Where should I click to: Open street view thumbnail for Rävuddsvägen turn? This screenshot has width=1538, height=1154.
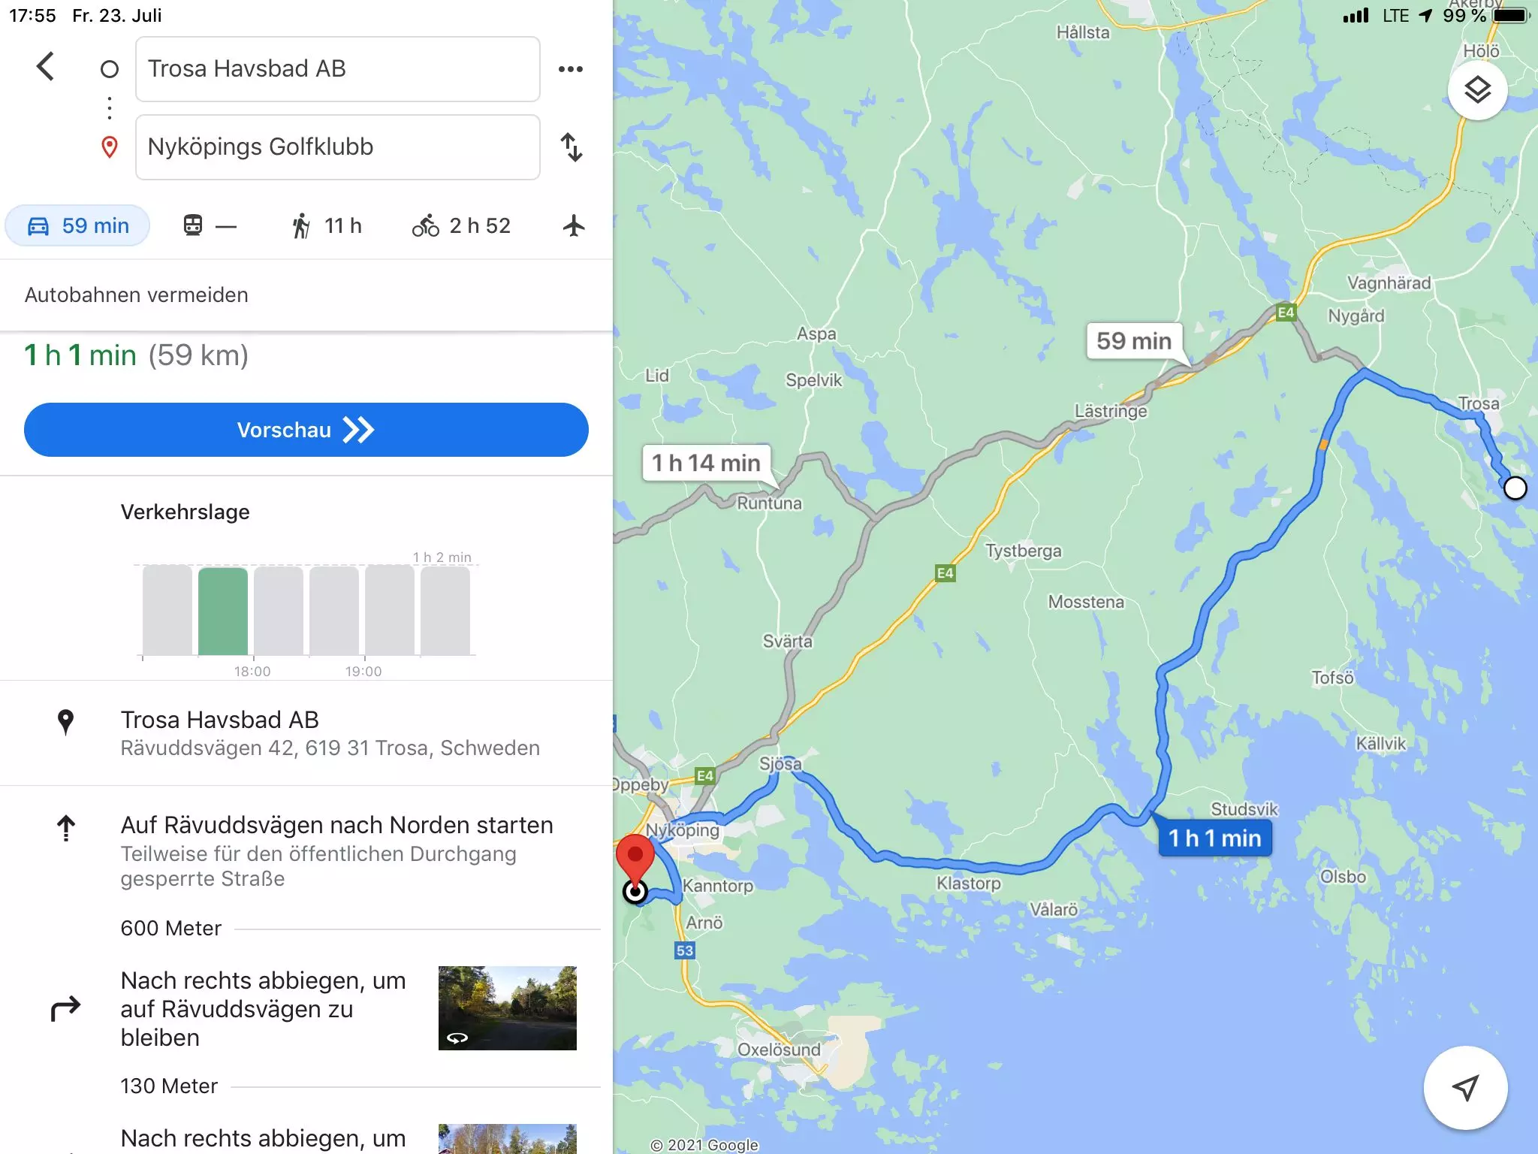pos(508,1008)
